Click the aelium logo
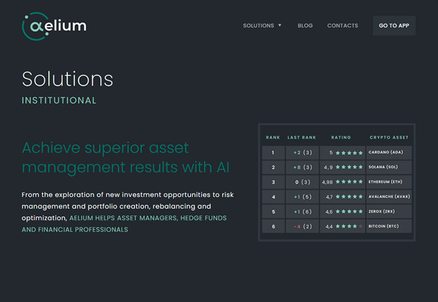This screenshot has height=302, width=438. point(54,26)
